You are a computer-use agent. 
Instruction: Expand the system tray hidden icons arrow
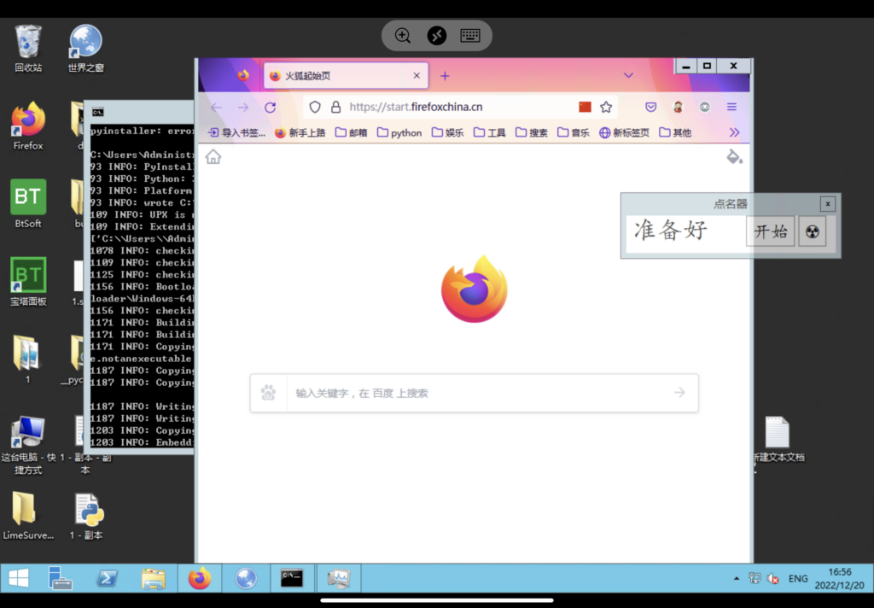coord(737,579)
